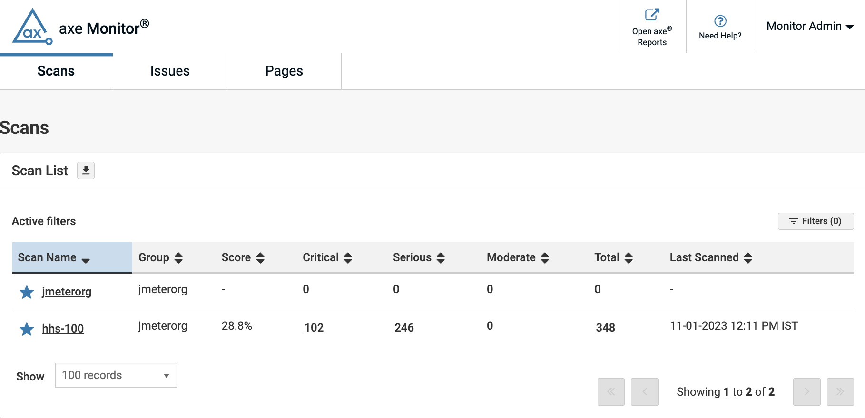This screenshot has height=418, width=865.
Task: View the 102 critical issues link
Action: (314, 328)
